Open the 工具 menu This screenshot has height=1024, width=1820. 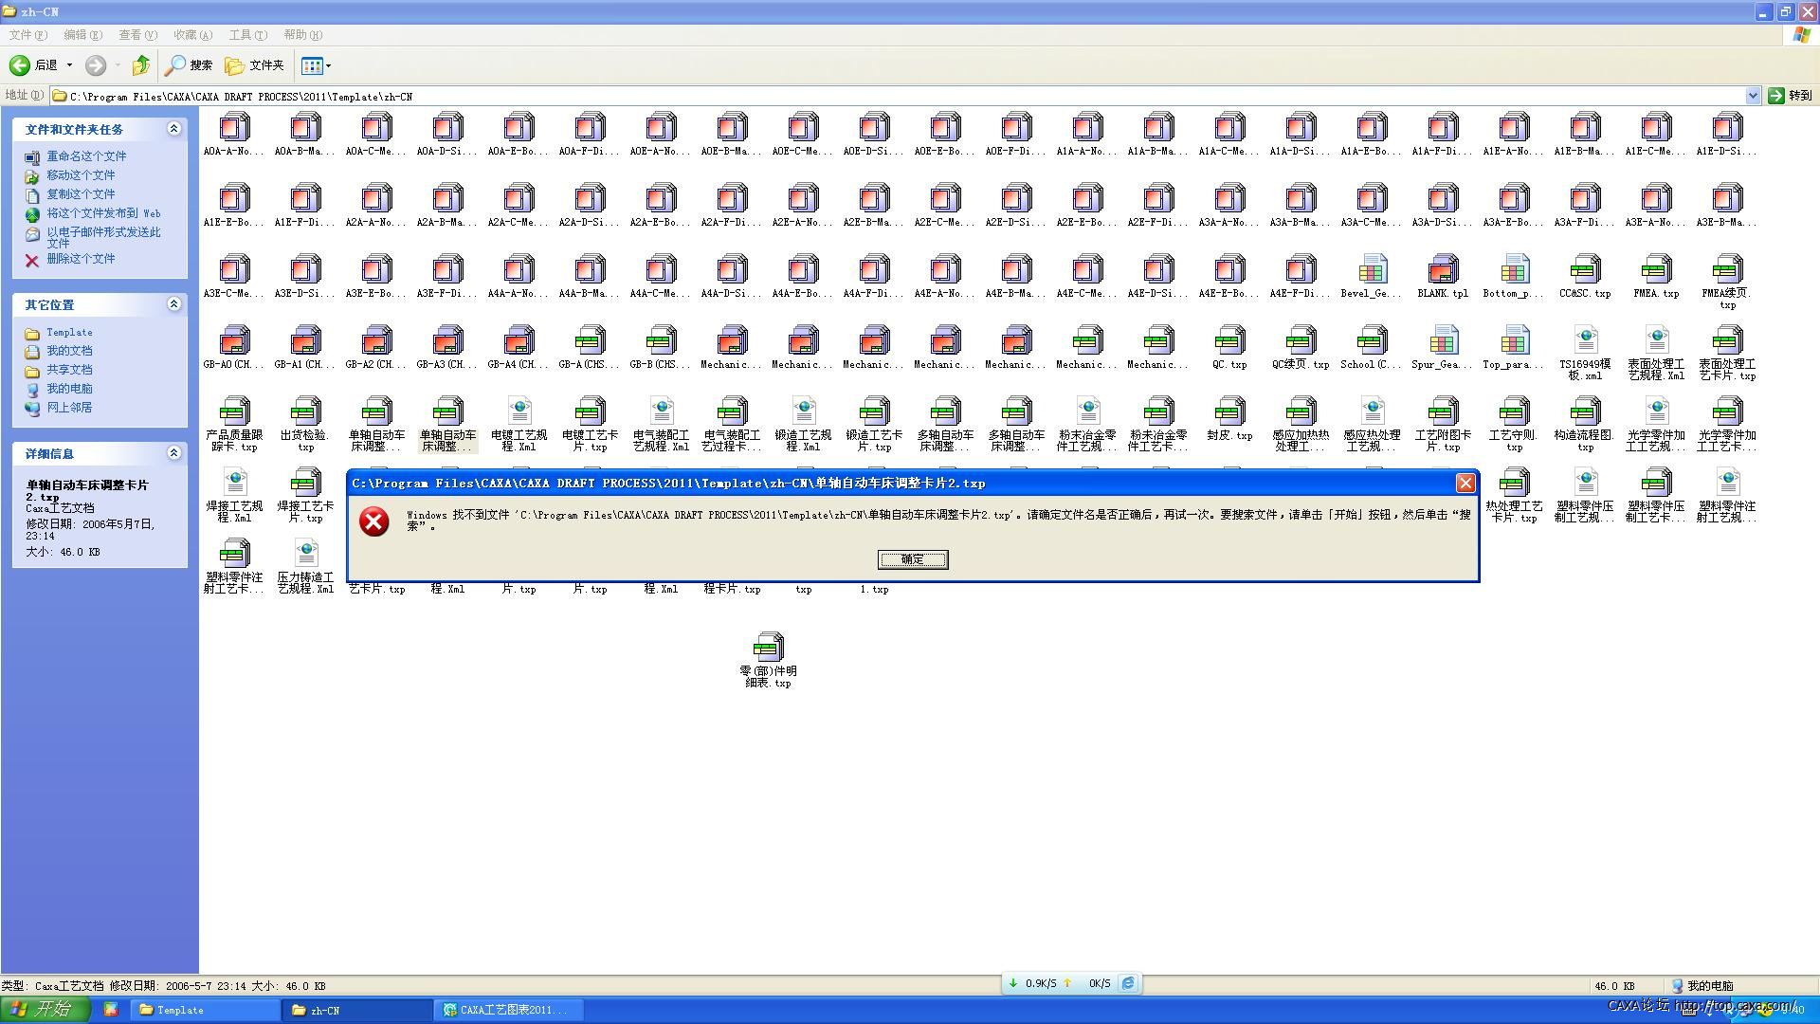click(247, 35)
